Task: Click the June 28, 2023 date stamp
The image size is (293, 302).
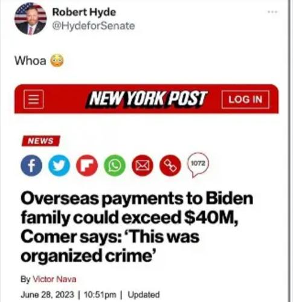Action: pos(48,295)
